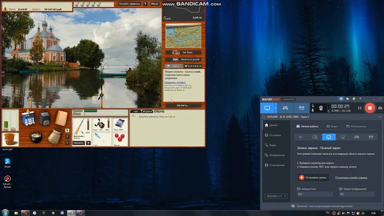Click the image capture hotkey field
The height and width of the screenshot is (216, 384).
(357, 194)
